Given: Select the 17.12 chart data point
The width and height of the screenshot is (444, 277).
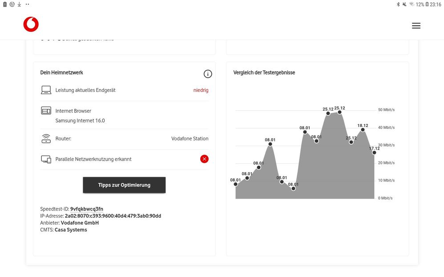Looking at the screenshot, I should coord(374,152).
